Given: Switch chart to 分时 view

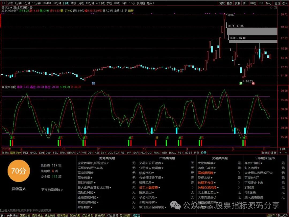Looking at the screenshot, I should tap(10, 3).
